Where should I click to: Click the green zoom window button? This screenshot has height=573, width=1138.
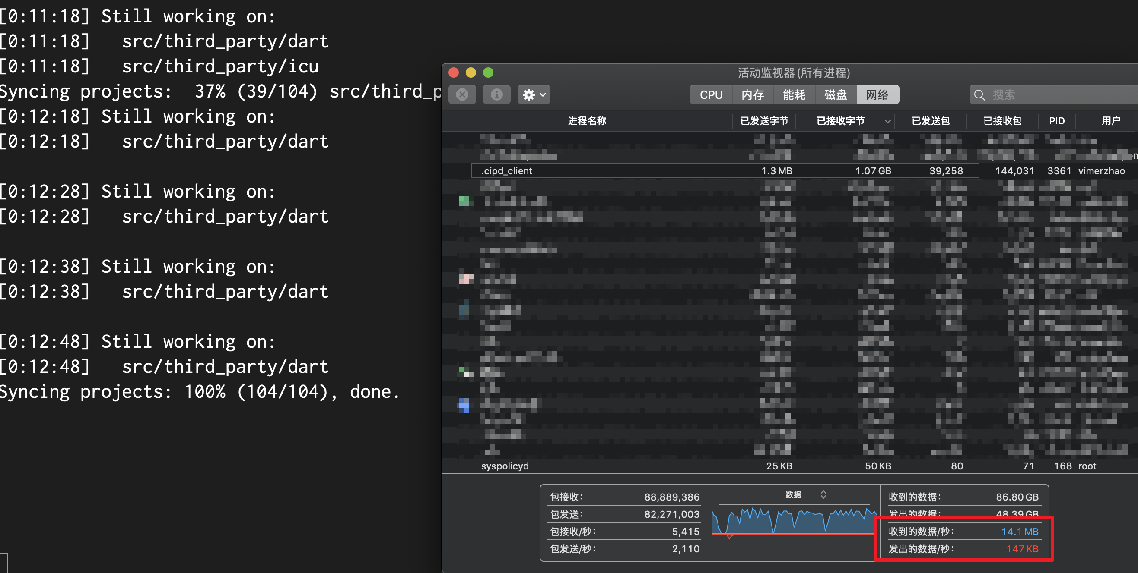click(488, 72)
